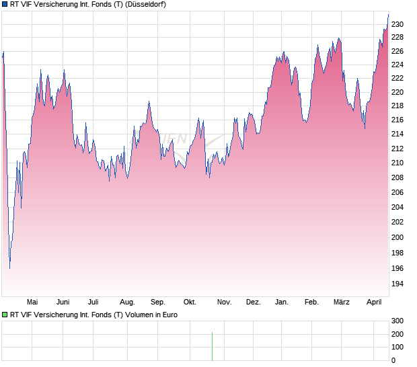The width and height of the screenshot is (417, 367).
Task: Select the Juni label on time axis
Action: [63, 302]
